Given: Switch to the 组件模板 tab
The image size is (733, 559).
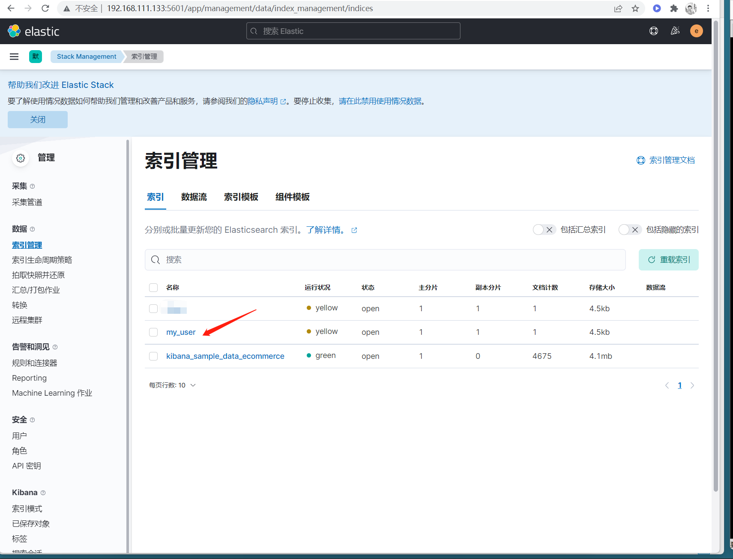Looking at the screenshot, I should coord(293,197).
